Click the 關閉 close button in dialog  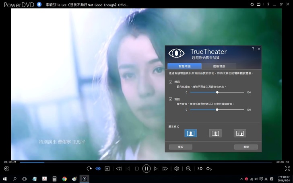click(245, 147)
